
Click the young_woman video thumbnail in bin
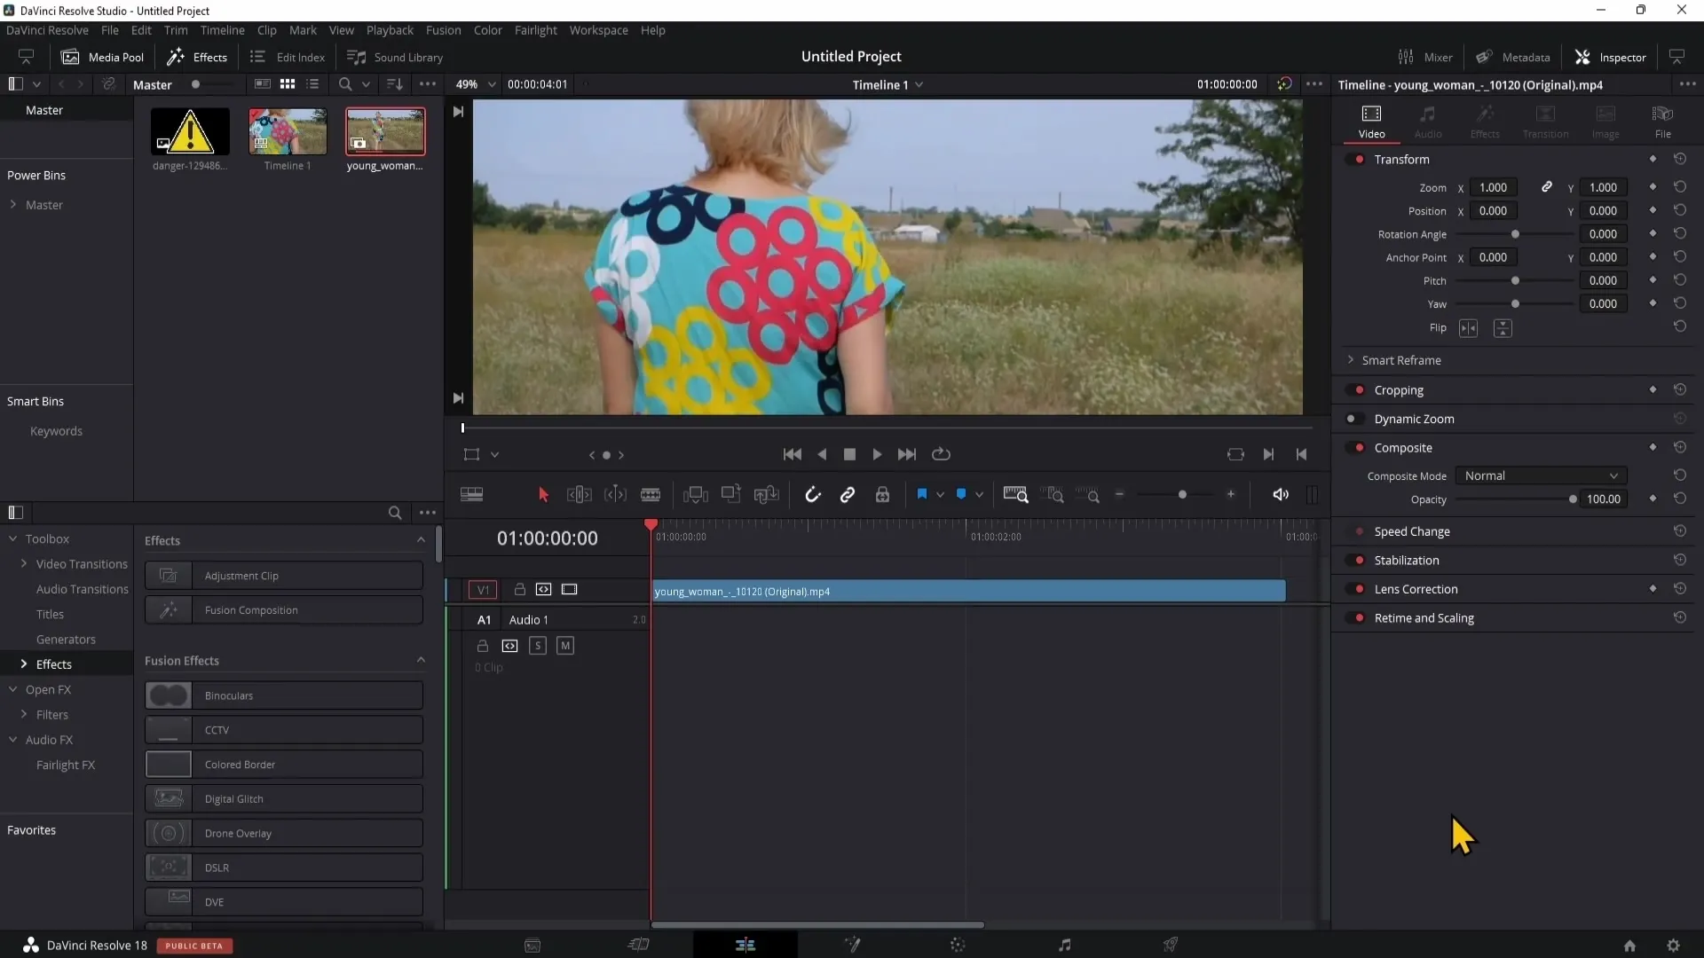386,131
